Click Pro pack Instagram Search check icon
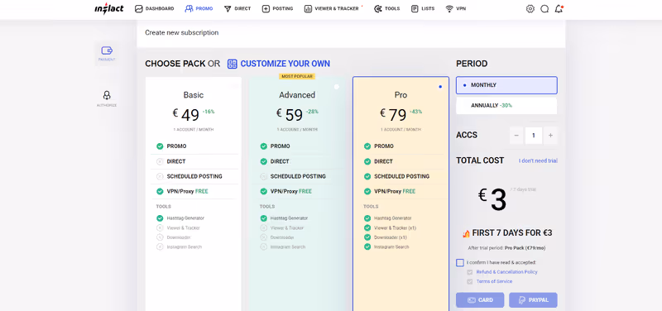Image resolution: width=662 pixels, height=311 pixels. (367, 246)
